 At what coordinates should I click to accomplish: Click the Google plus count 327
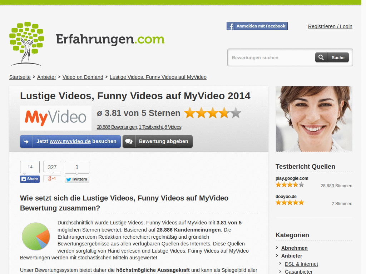[x=52, y=167]
